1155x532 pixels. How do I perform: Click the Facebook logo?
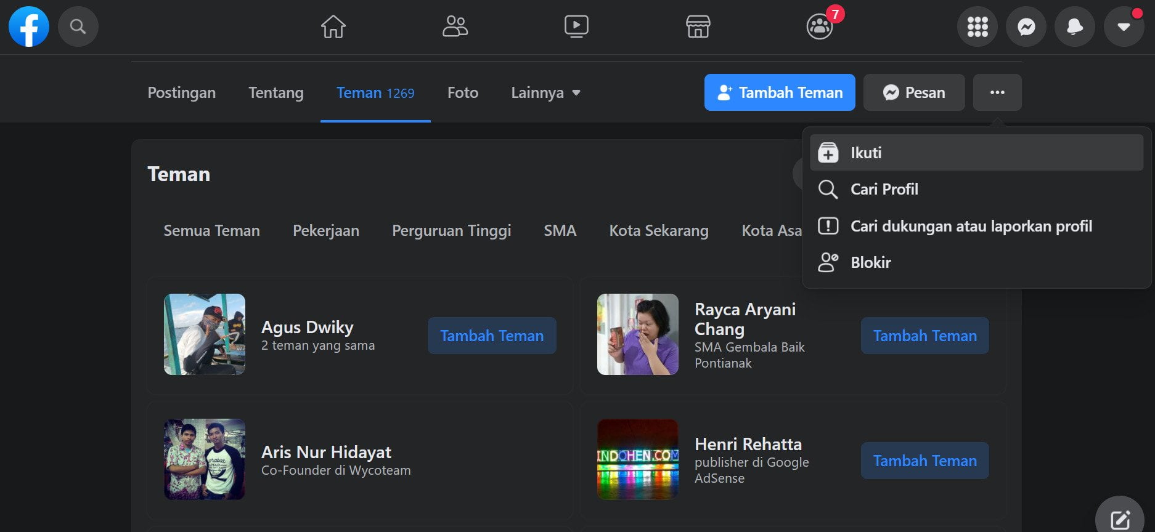(x=29, y=26)
